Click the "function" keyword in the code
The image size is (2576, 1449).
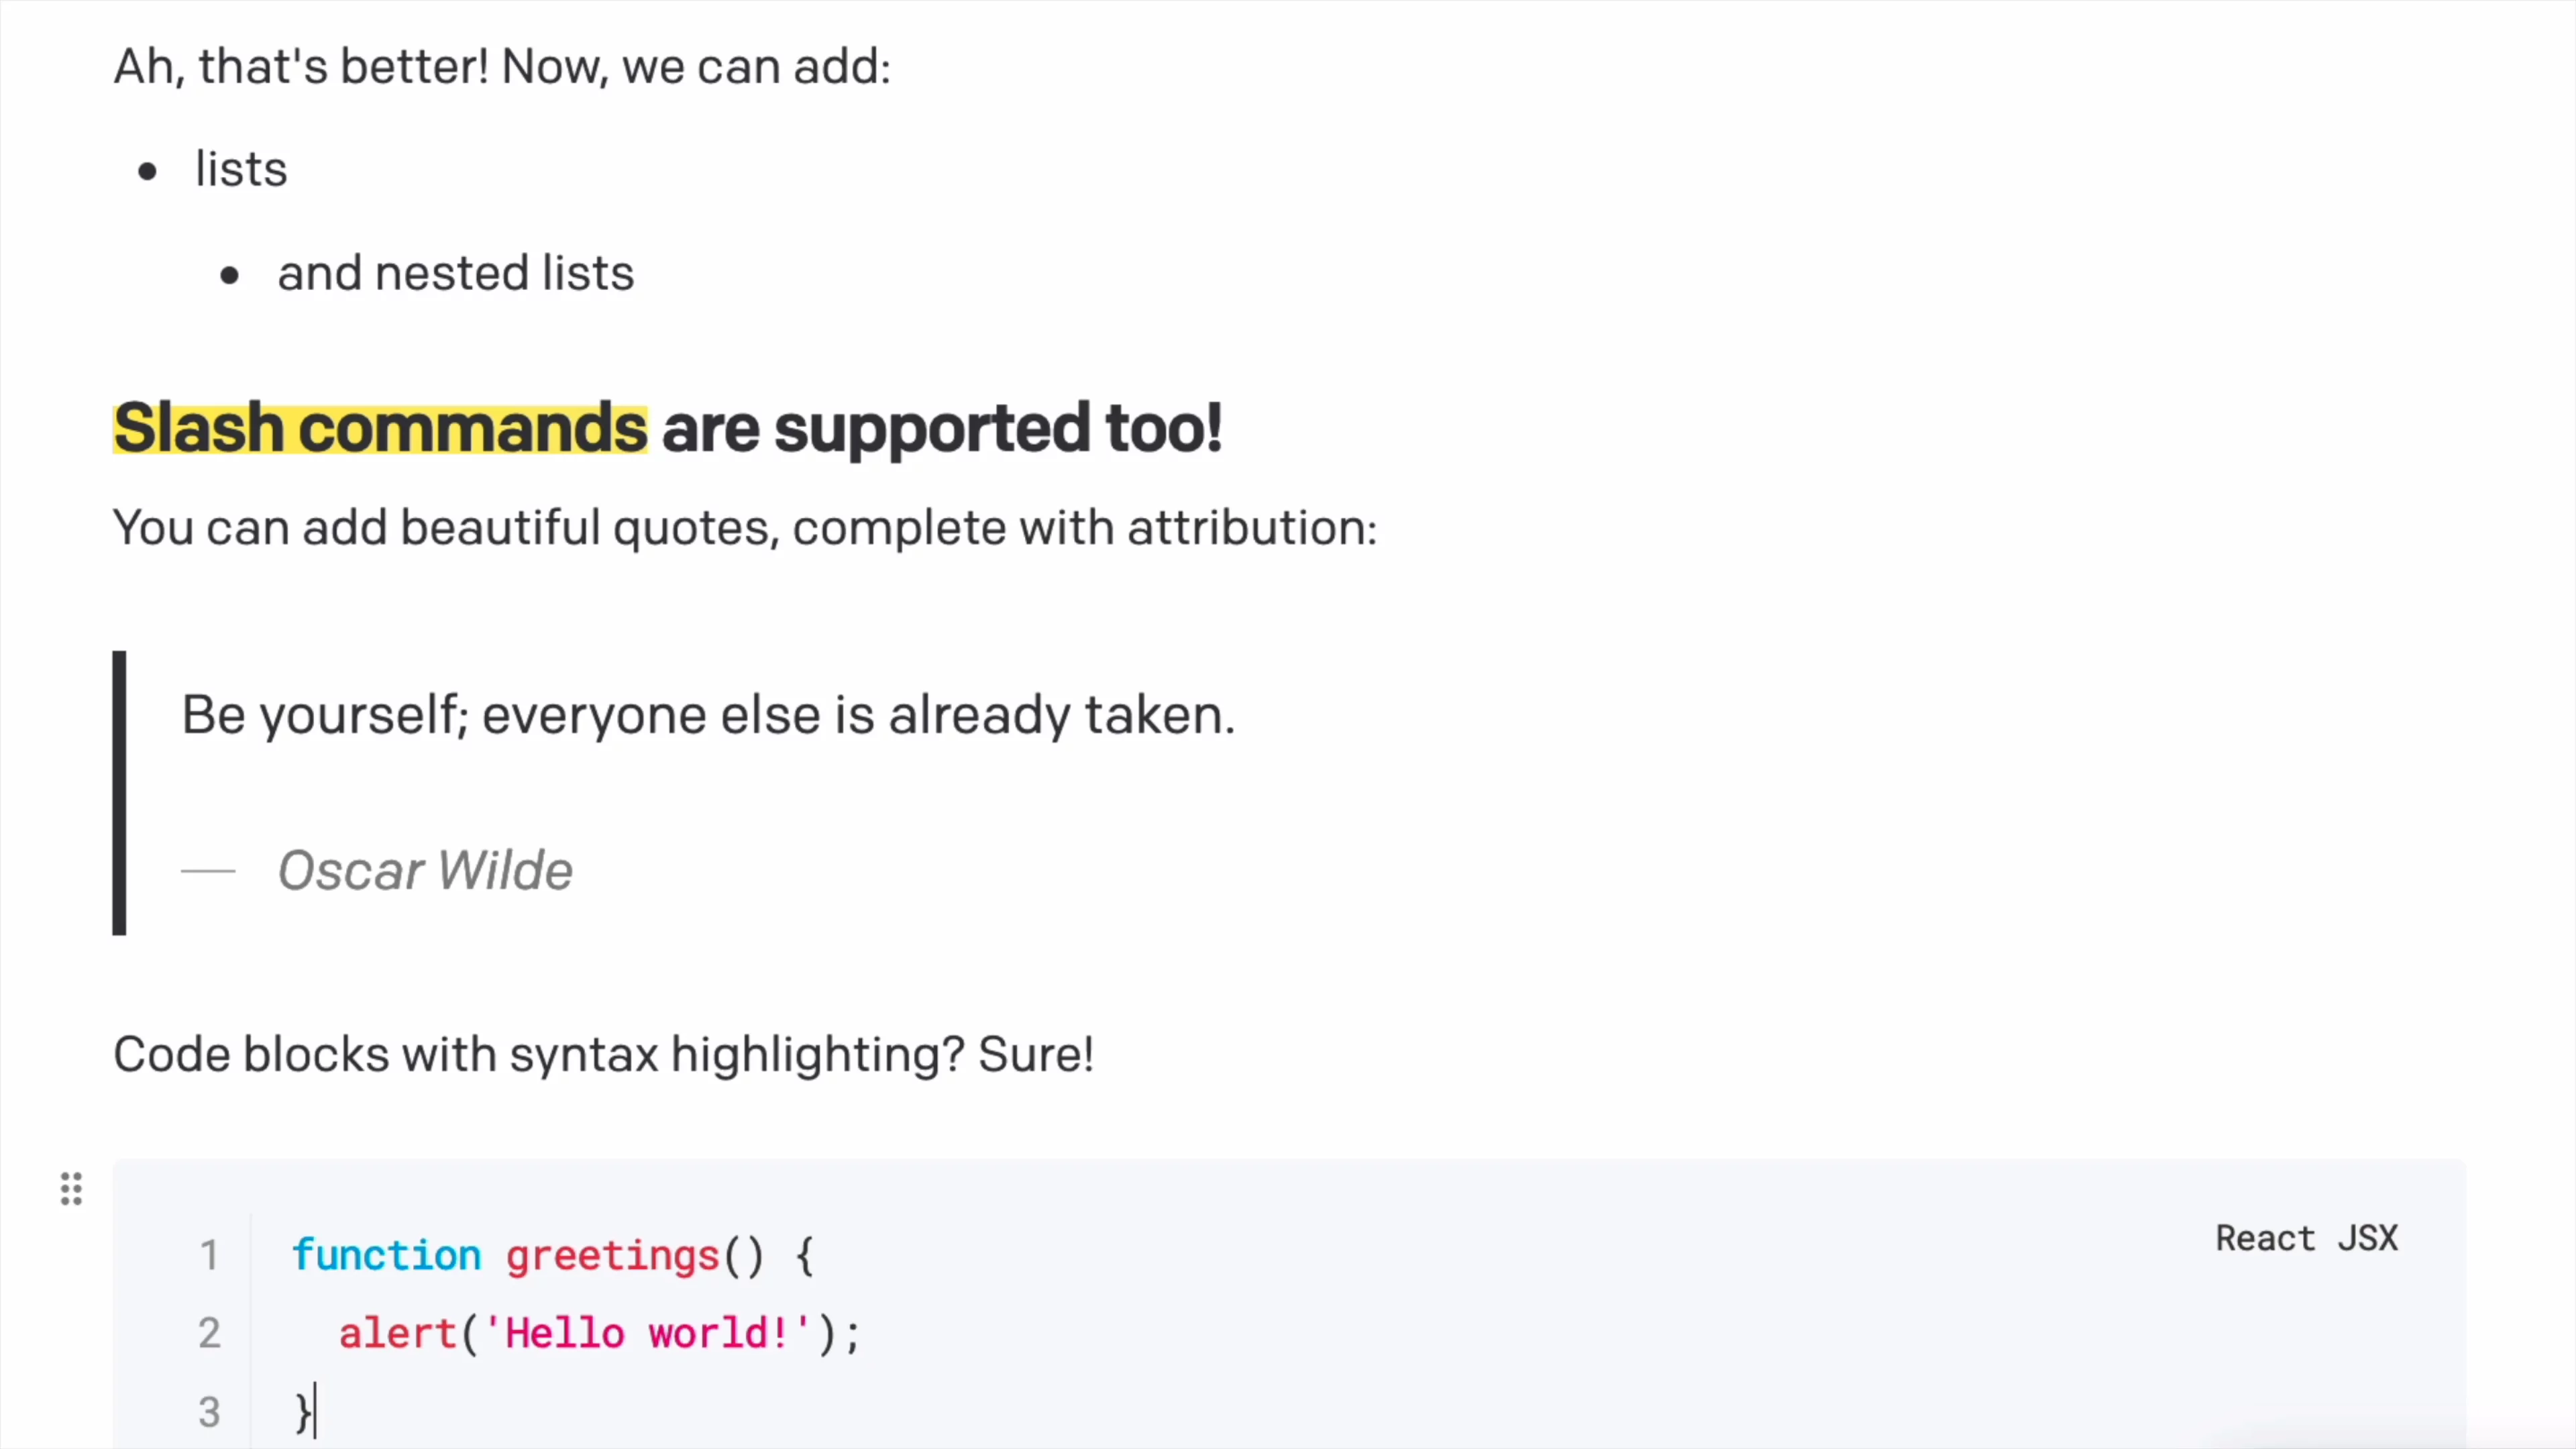pyautogui.click(x=386, y=1255)
